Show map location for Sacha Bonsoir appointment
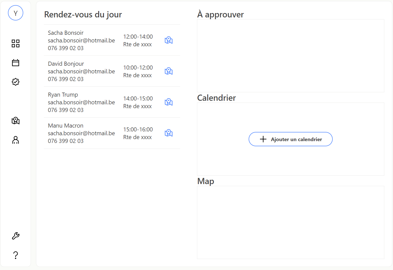This screenshot has height=270, width=393. tap(169, 40)
